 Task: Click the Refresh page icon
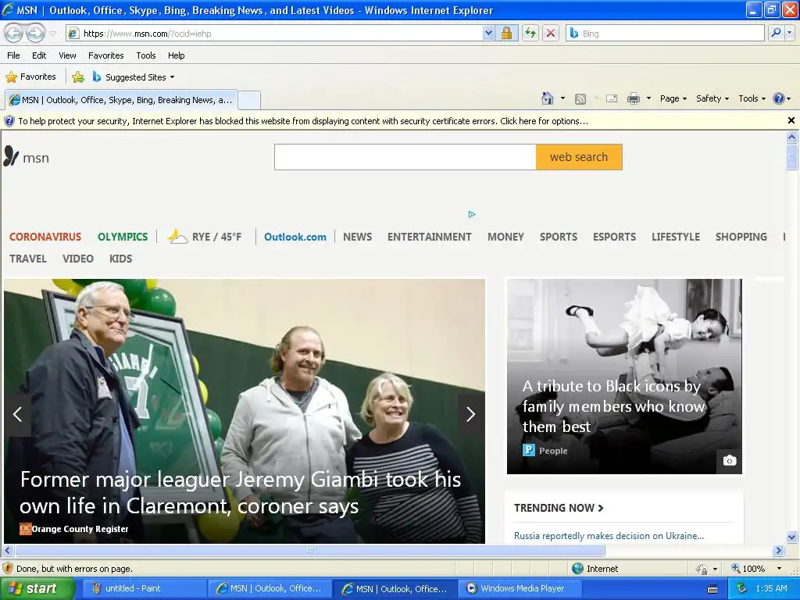[530, 33]
